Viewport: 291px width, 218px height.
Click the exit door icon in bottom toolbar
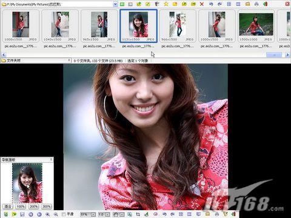pyautogui.click(x=233, y=214)
